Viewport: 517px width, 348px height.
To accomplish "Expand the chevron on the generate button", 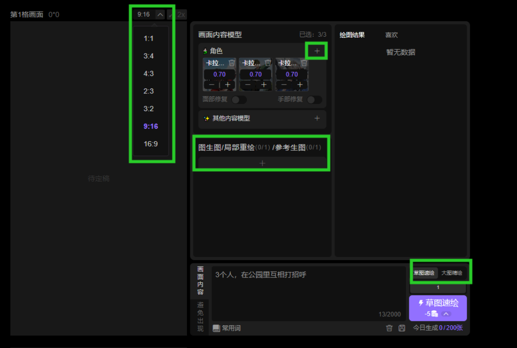I will click(x=446, y=314).
